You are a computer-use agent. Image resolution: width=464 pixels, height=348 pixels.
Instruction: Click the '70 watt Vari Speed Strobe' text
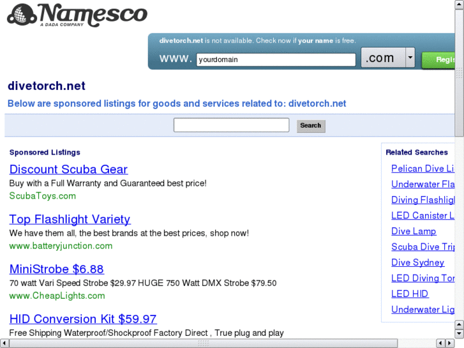point(143,283)
